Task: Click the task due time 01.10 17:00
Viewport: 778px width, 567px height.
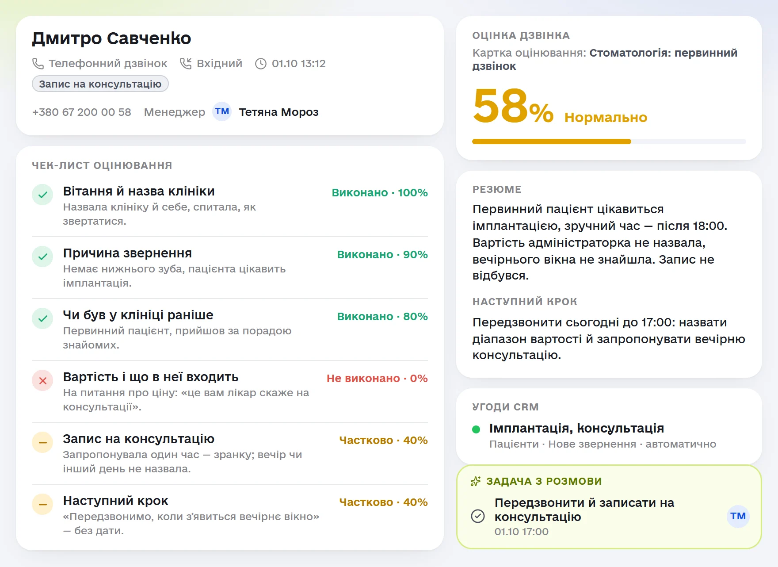Action: click(521, 532)
